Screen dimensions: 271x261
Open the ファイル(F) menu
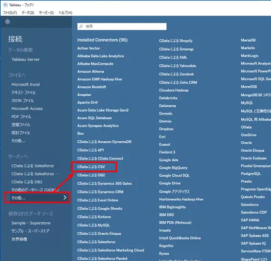click(10, 12)
